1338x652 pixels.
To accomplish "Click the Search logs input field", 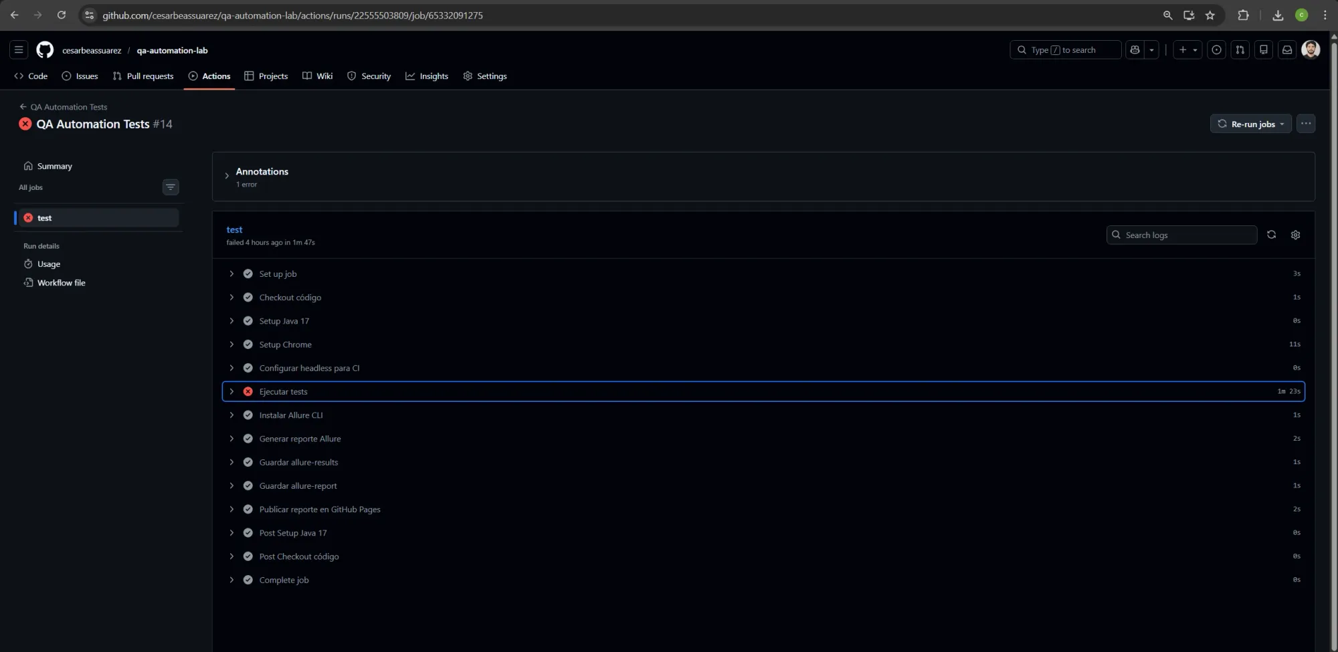I will coord(1181,235).
